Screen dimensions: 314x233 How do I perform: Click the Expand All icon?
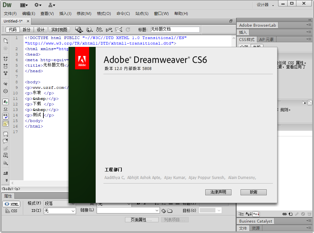[6, 73]
